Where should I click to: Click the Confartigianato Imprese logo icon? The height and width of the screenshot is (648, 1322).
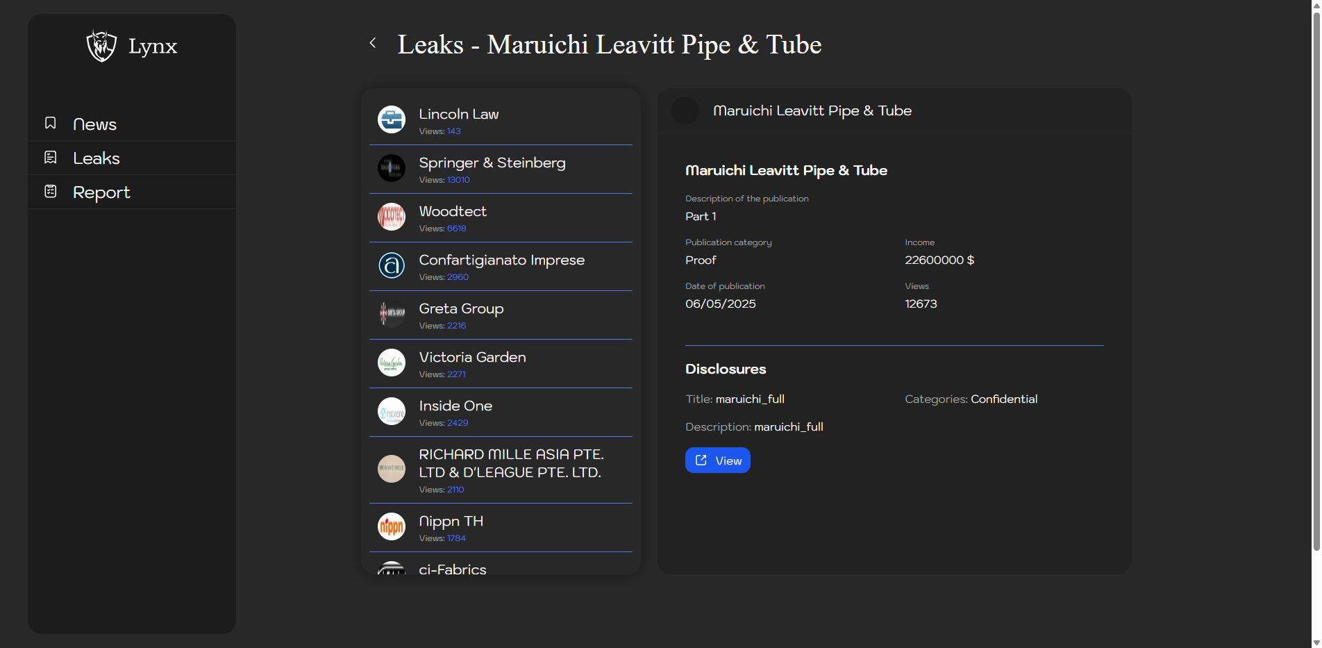pos(392,265)
